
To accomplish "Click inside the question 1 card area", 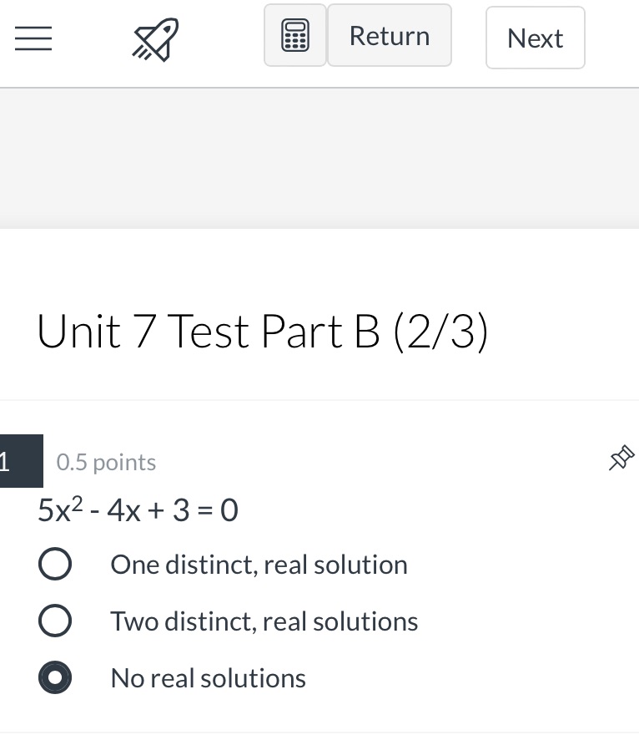I will click(319, 585).
